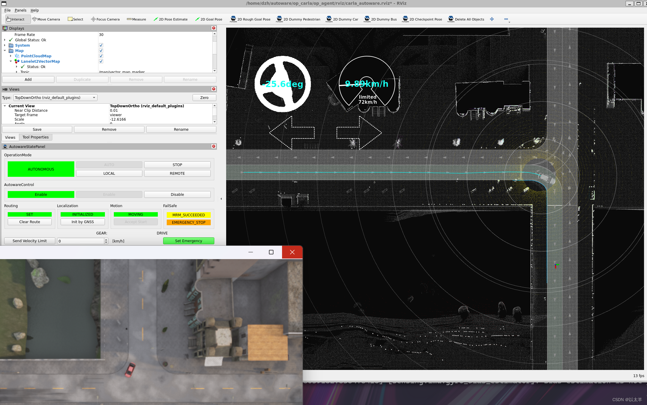
Task: Collapse the Current View tree
Action: (x=5, y=106)
